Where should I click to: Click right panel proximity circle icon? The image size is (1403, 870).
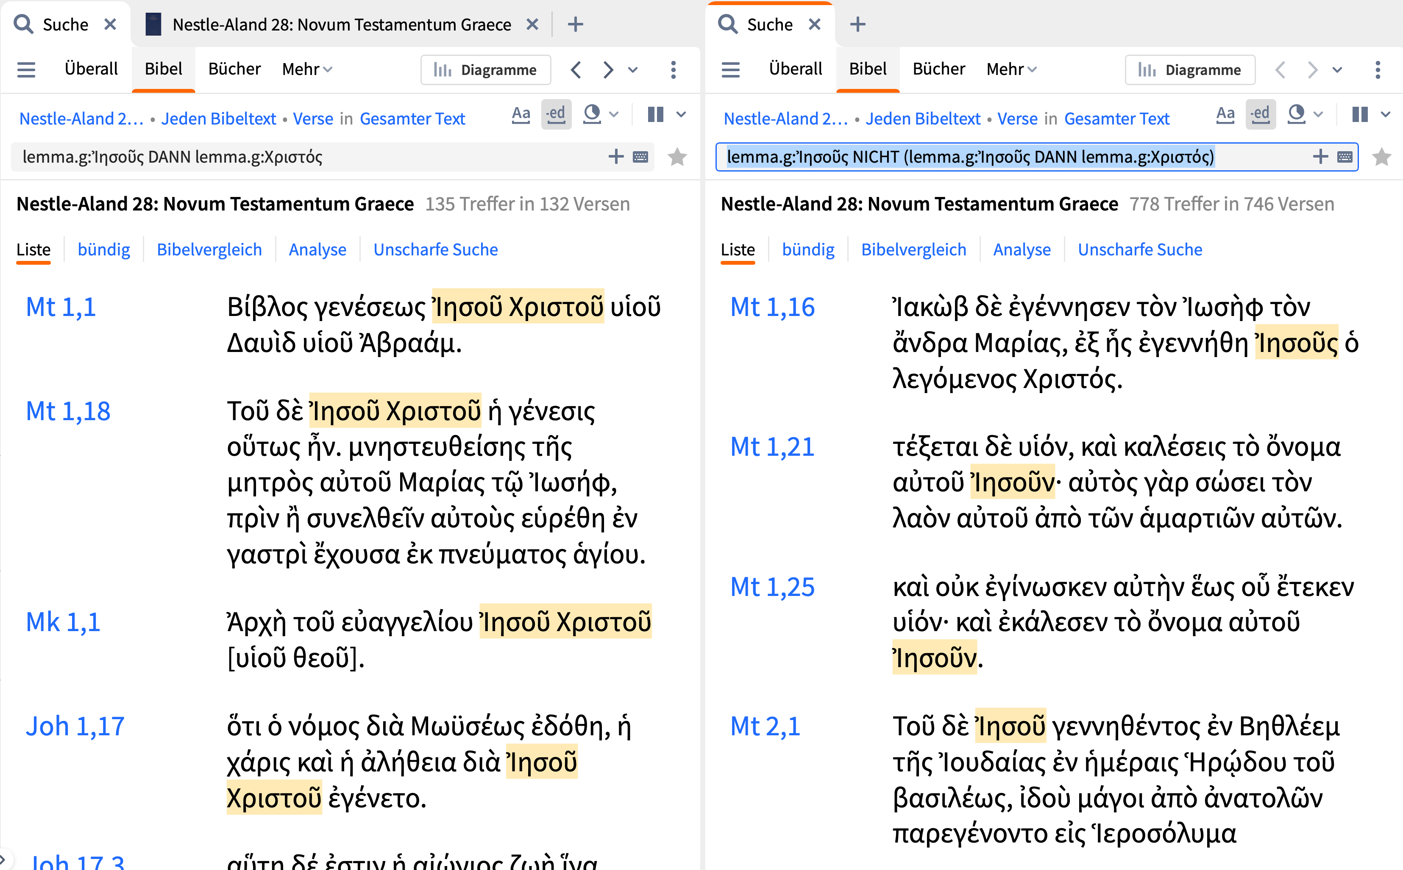click(x=1296, y=114)
